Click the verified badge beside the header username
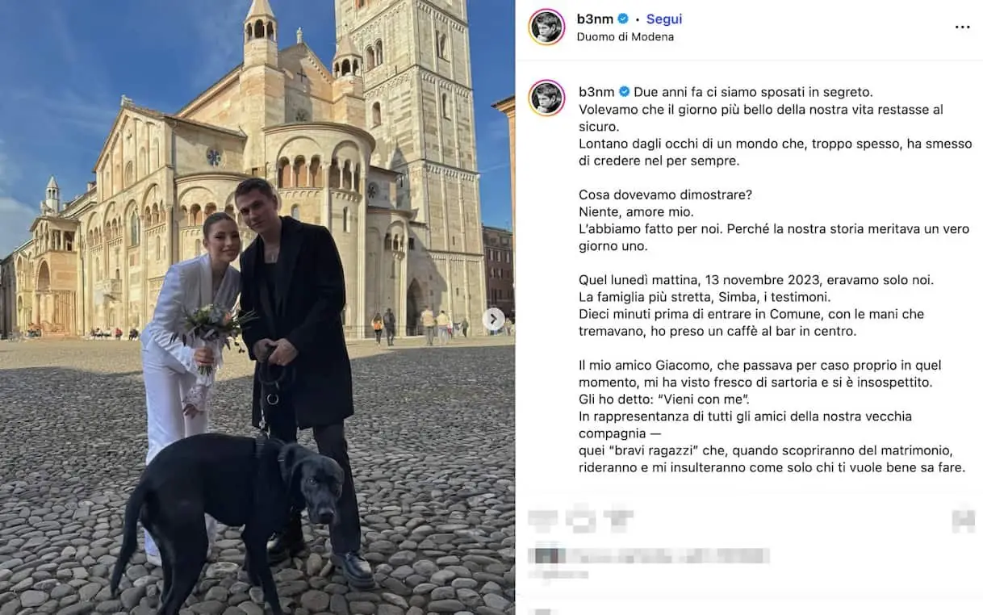The height and width of the screenshot is (615, 983). click(623, 19)
